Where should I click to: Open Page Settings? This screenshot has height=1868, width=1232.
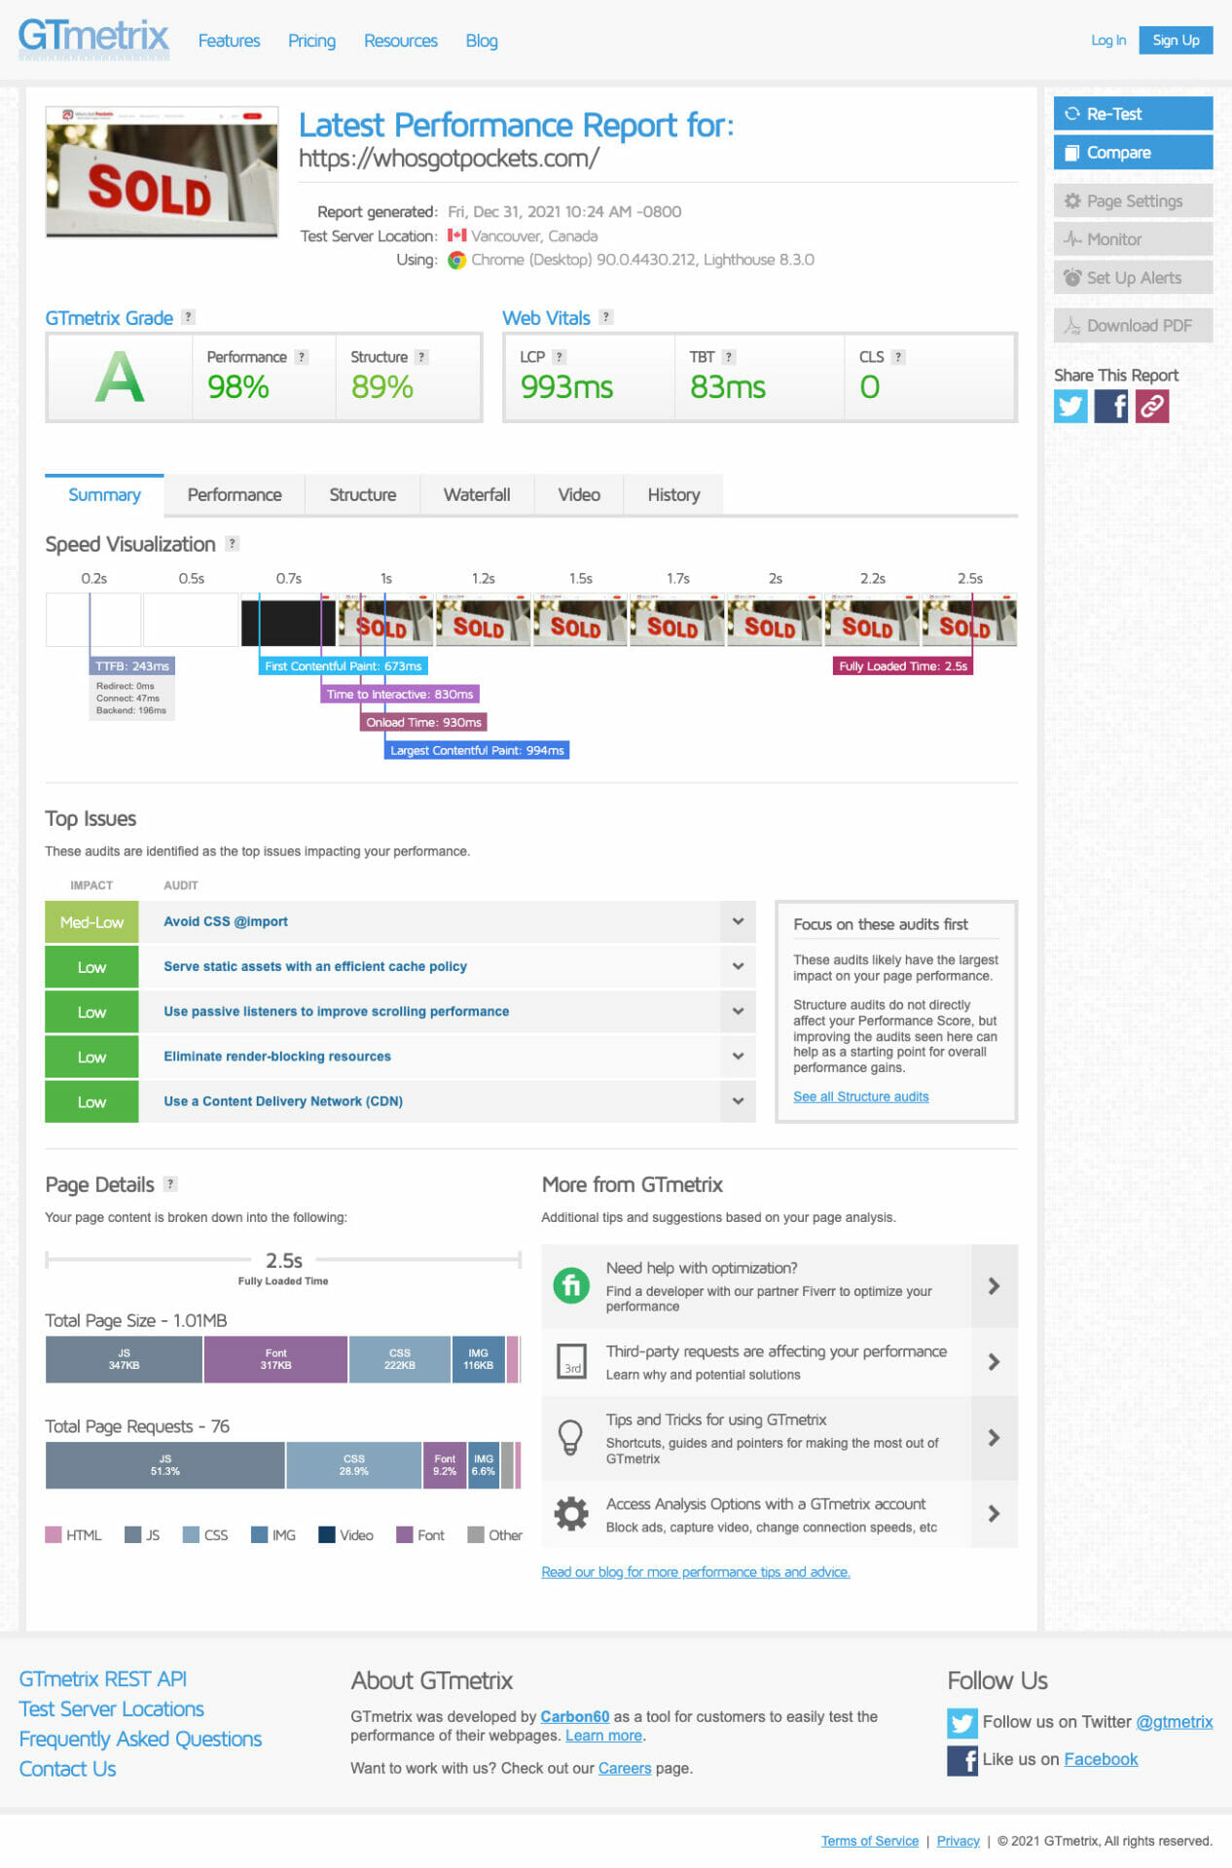pyautogui.click(x=1133, y=200)
